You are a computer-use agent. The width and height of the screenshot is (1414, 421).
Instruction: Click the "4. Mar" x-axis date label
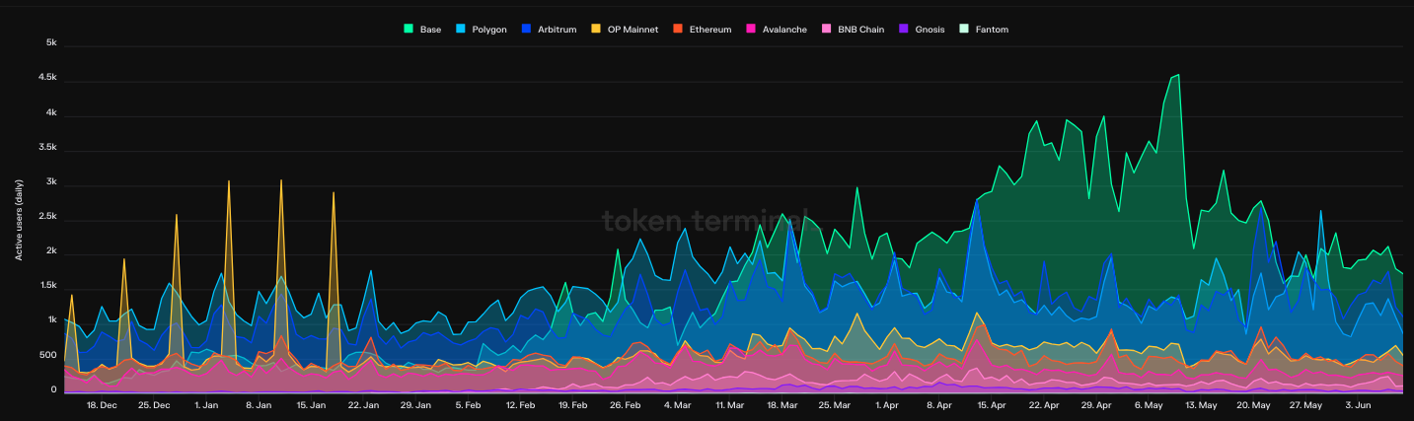point(678,405)
